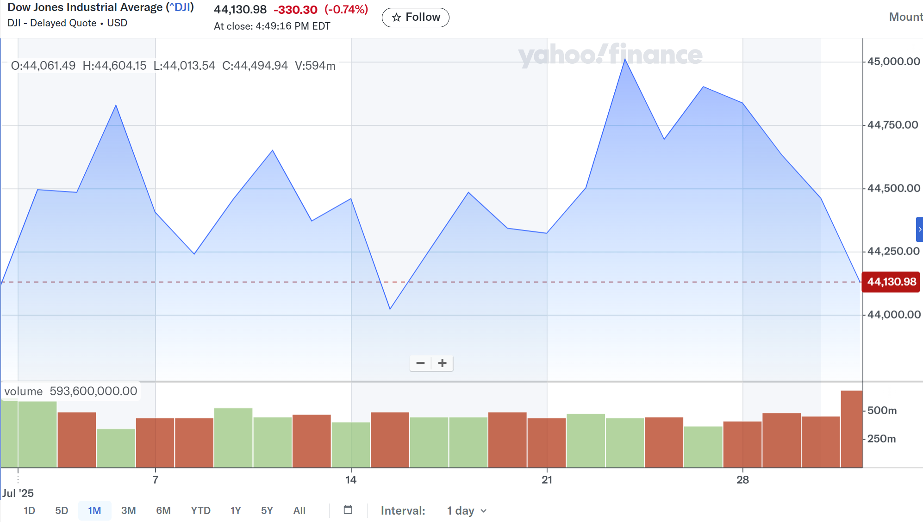Click the H:44,604.15 high value
This screenshot has width=923, height=522.
tap(114, 66)
